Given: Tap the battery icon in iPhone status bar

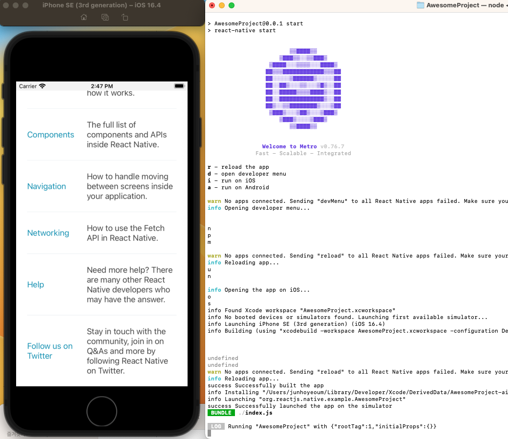Looking at the screenshot, I should coord(179,86).
